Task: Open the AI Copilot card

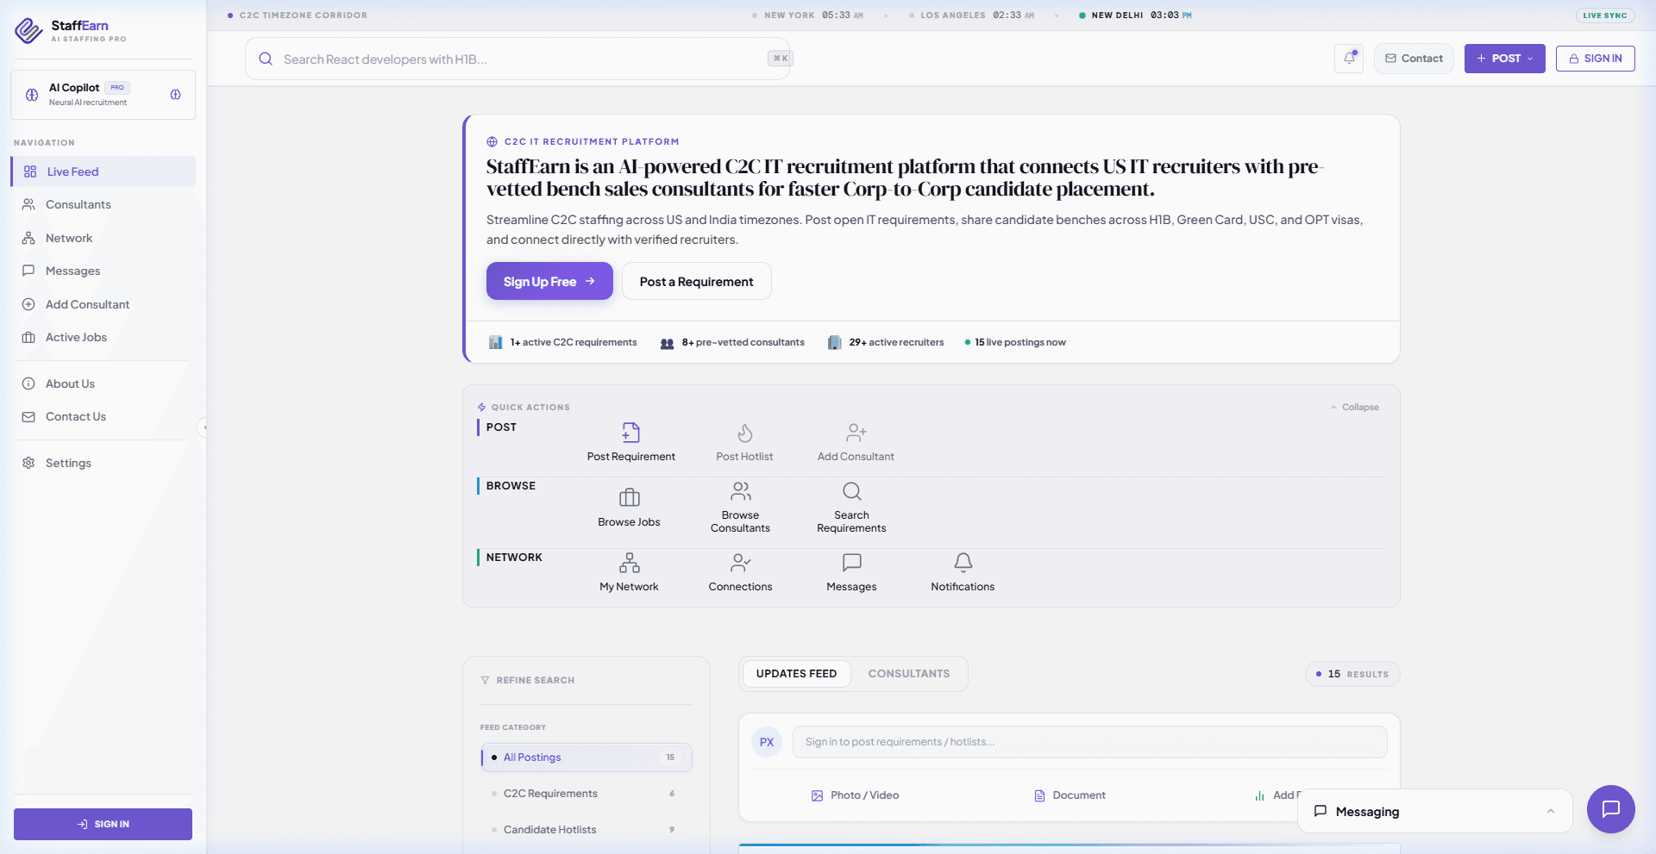Action: (x=103, y=95)
